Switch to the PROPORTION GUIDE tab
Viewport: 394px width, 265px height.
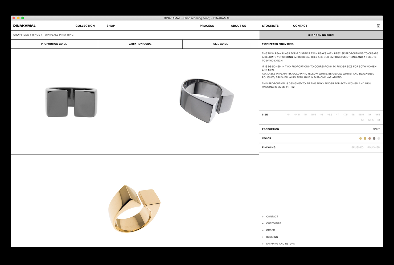[54, 44]
